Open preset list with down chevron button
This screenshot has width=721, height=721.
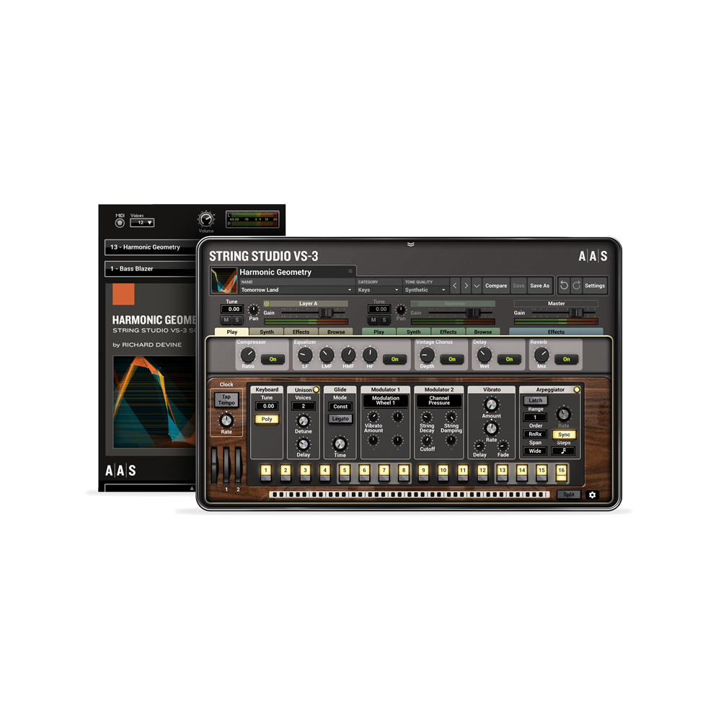477,286
